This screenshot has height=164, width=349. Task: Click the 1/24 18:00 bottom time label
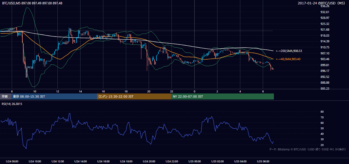pyautogui.click(x=126, y=161)
